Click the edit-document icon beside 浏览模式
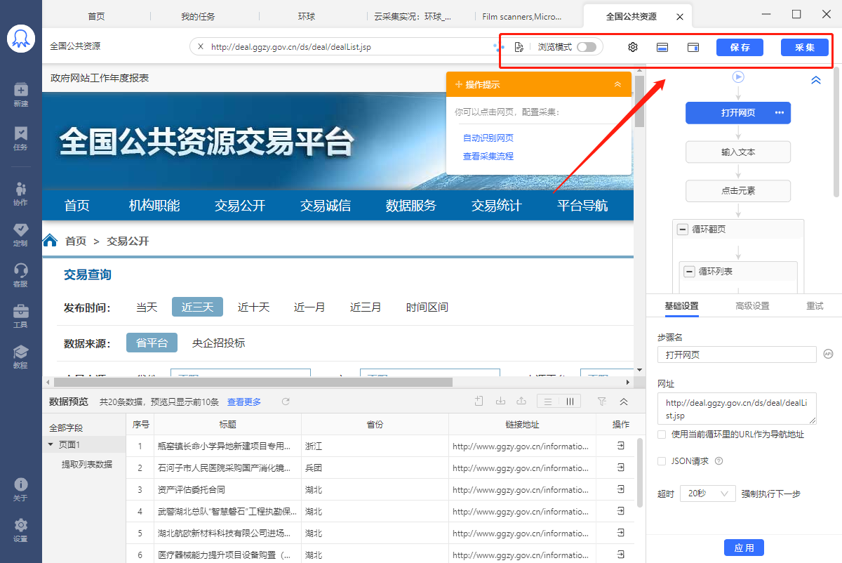 (x=519, y=47)
